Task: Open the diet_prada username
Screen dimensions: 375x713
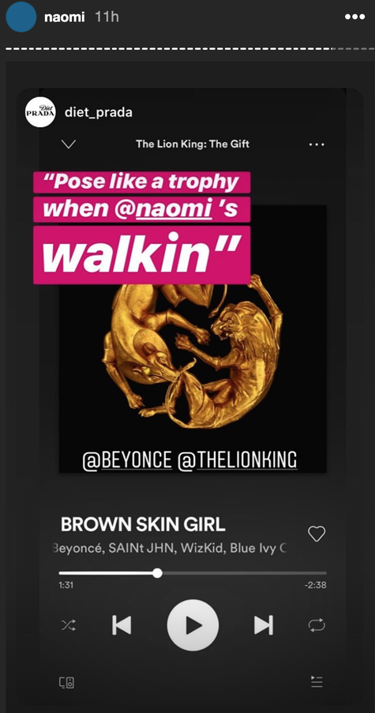Action: click(x=99, y=112)
